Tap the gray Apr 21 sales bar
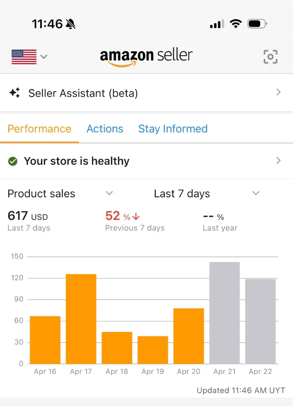293x406 pixels. pyautogui.click(x=225, y=313)
